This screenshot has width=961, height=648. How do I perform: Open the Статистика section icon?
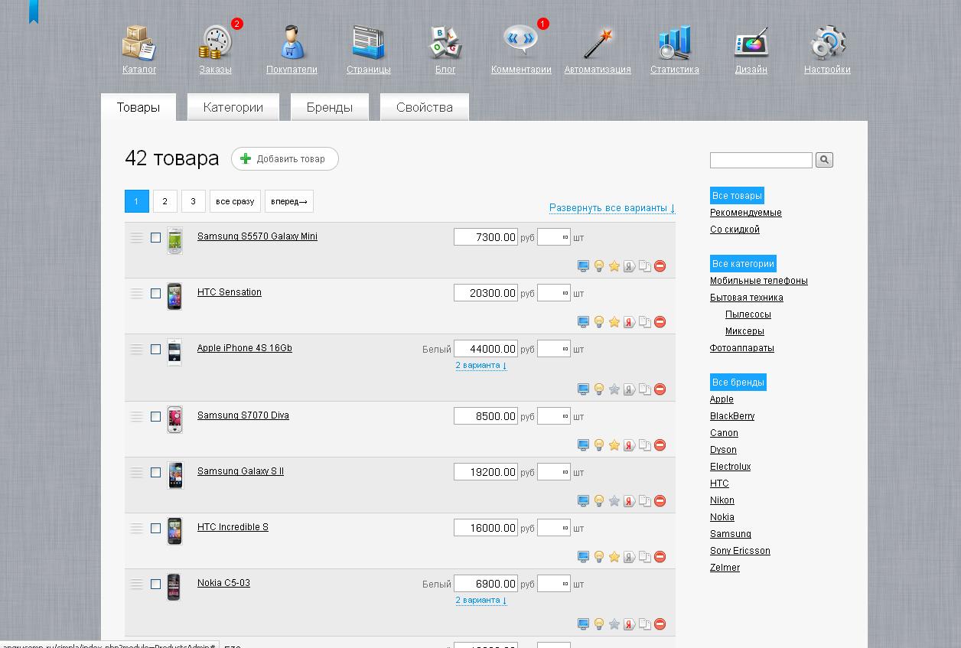pos(674,43)
